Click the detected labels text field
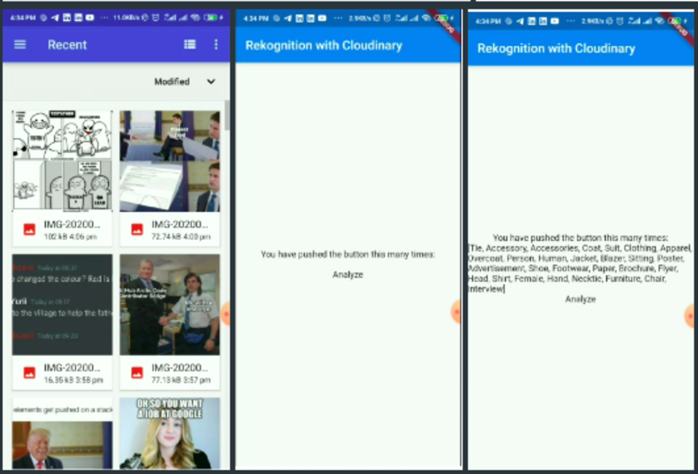 pyautogui.click(x=580, y=268)
